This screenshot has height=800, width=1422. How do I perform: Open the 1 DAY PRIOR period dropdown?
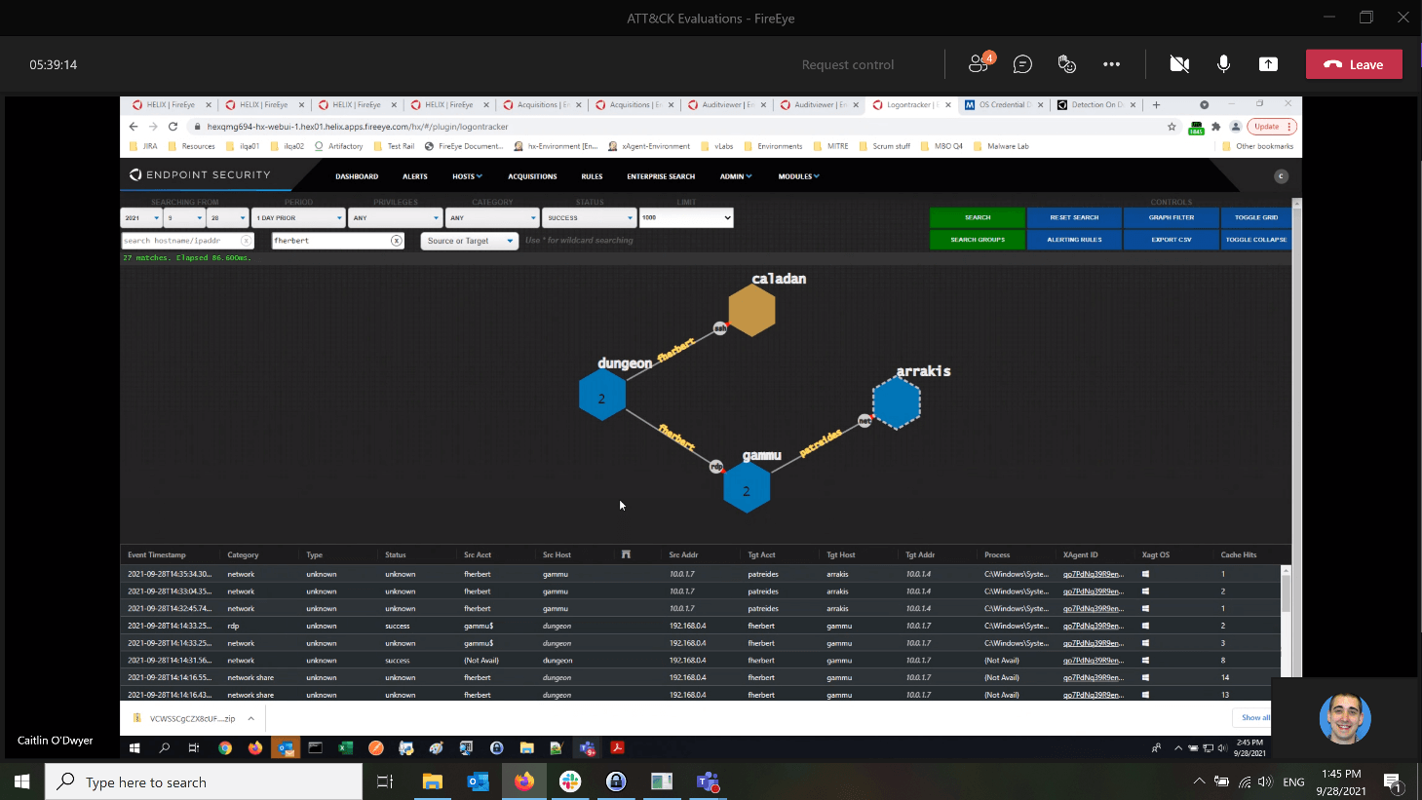(298, 218)
